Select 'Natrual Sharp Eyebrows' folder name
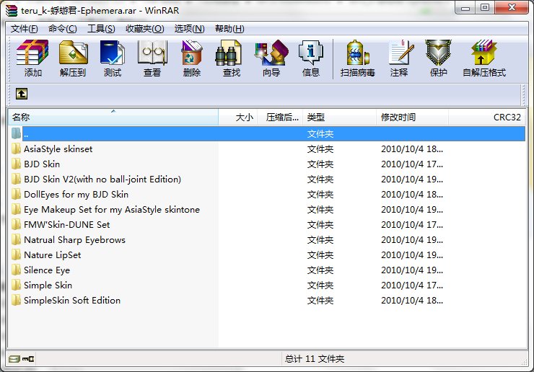 point(74,239)
